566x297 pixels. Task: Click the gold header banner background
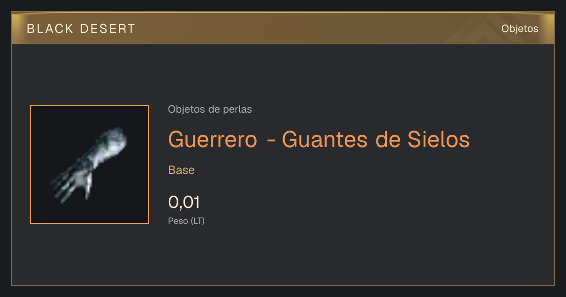(283, 28)
